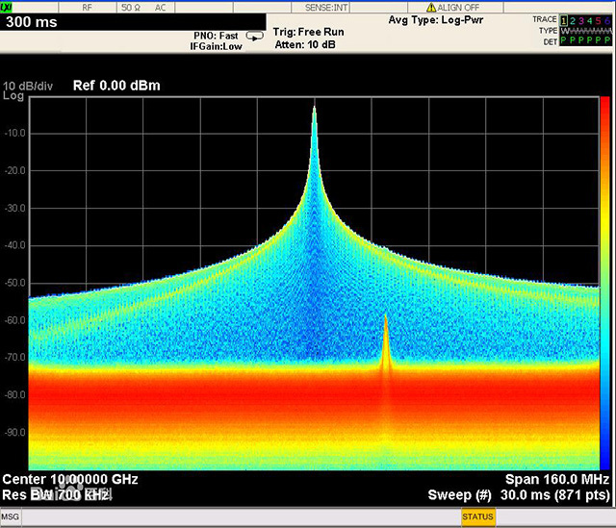This screenshot has height=528, width=616.
Task: Click the IFGain:Low setting
Action: pyautogui.click(x=216, y=46)
